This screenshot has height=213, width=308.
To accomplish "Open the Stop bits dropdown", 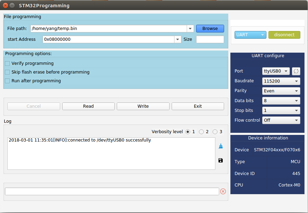I will (x=281, y=111).
